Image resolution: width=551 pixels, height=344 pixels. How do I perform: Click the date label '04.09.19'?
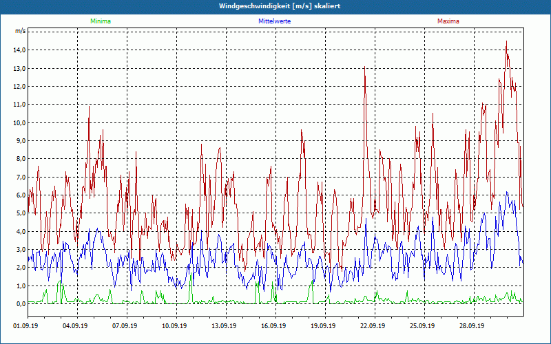(75, 325)
